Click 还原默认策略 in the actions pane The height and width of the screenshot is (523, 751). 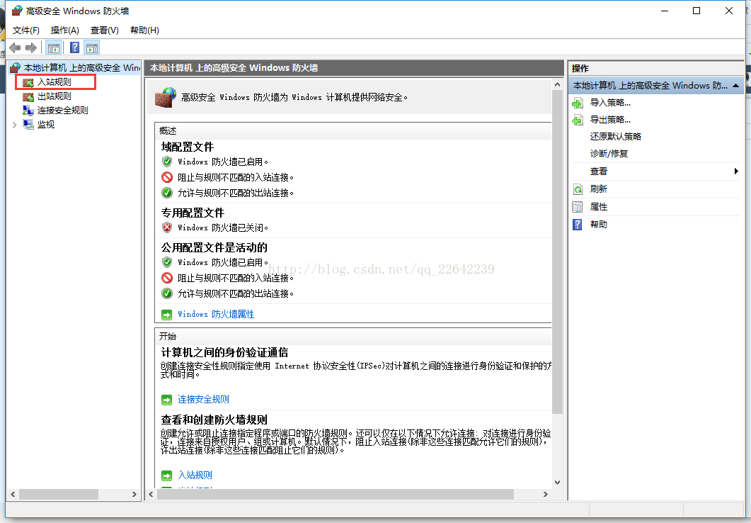(x=615, y=137)
